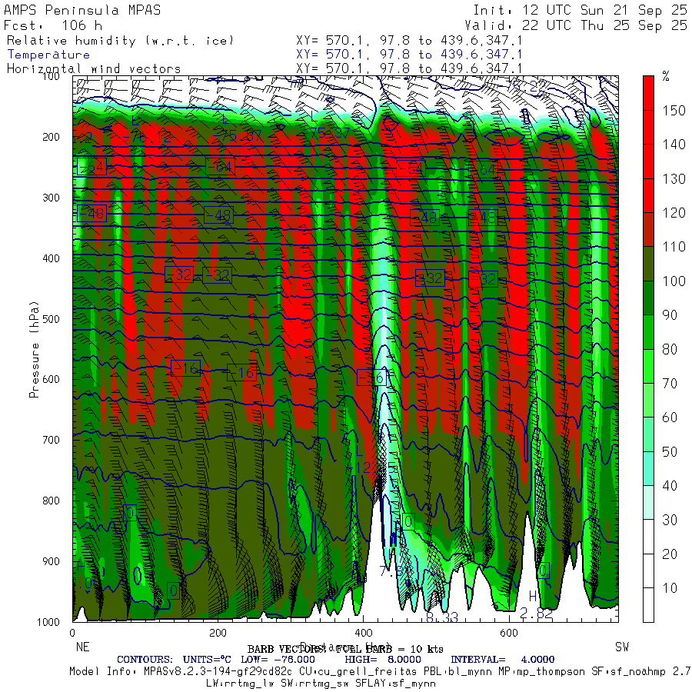Select the bright green colorbar segment between 70 and 80
Image resolution: width=692 pixels, height=692 pixels.
(648, 366)
